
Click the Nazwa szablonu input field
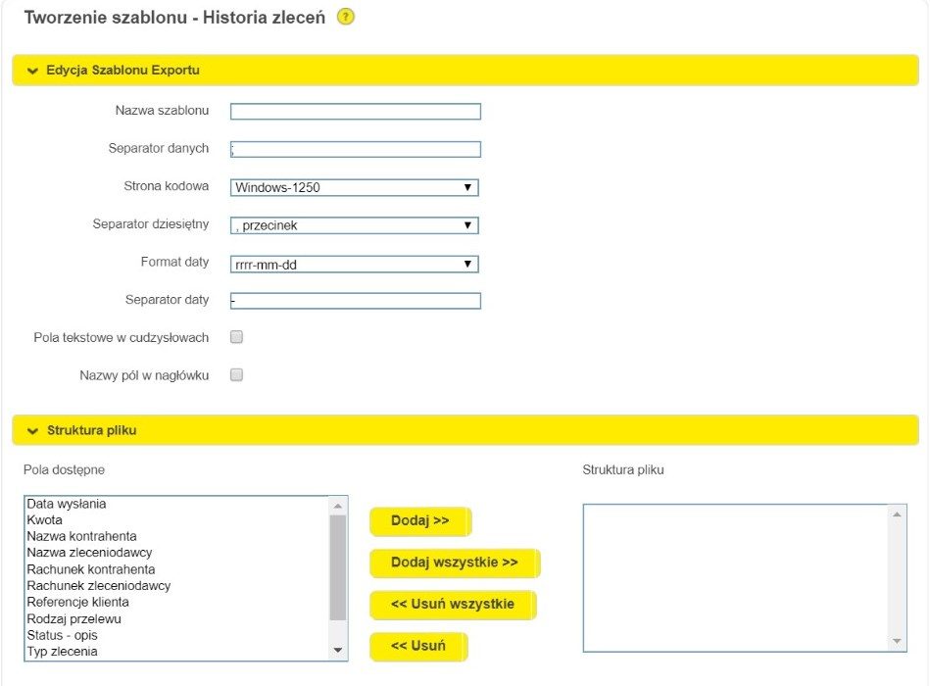click(355, 112)
